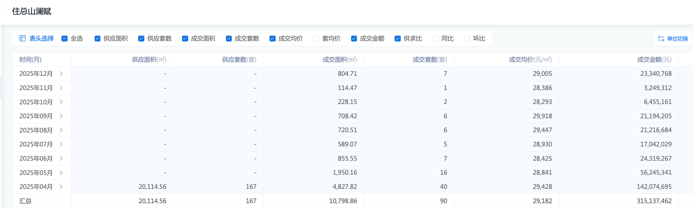
Task: Expand the 2025年11月 row chevron
Action: coord(61,88)
